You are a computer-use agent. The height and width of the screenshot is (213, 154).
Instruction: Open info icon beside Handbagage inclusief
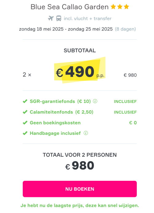86,133
